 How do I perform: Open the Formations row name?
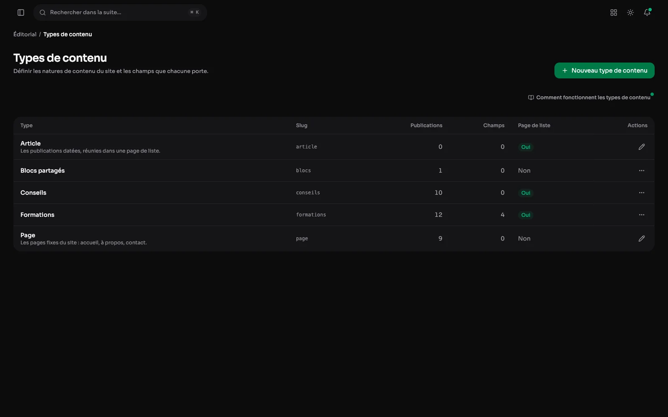[x=38, y=215]
